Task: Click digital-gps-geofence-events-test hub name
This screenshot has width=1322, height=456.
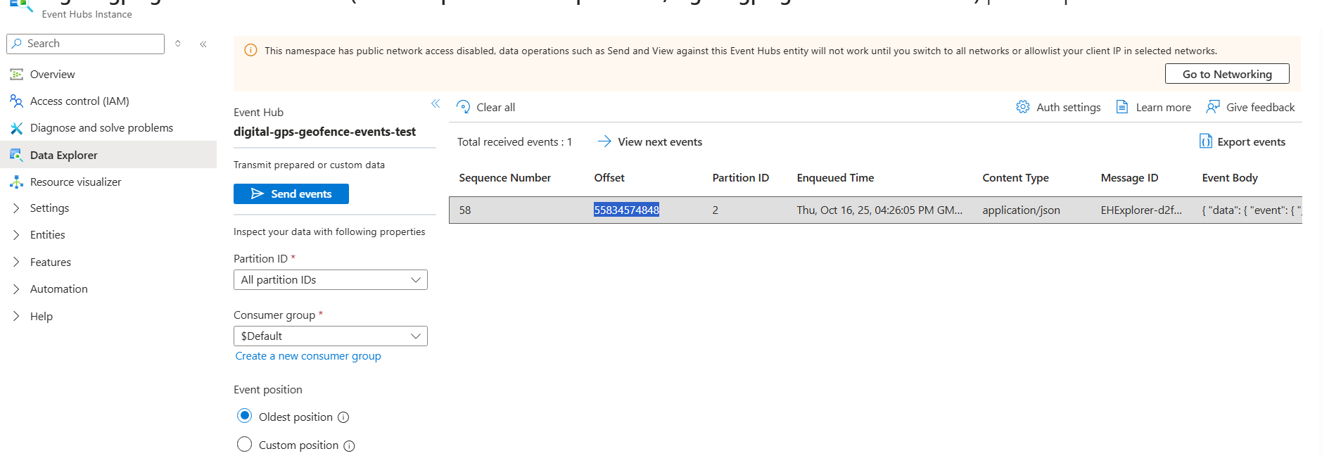Action: click(x=325, y=132)
